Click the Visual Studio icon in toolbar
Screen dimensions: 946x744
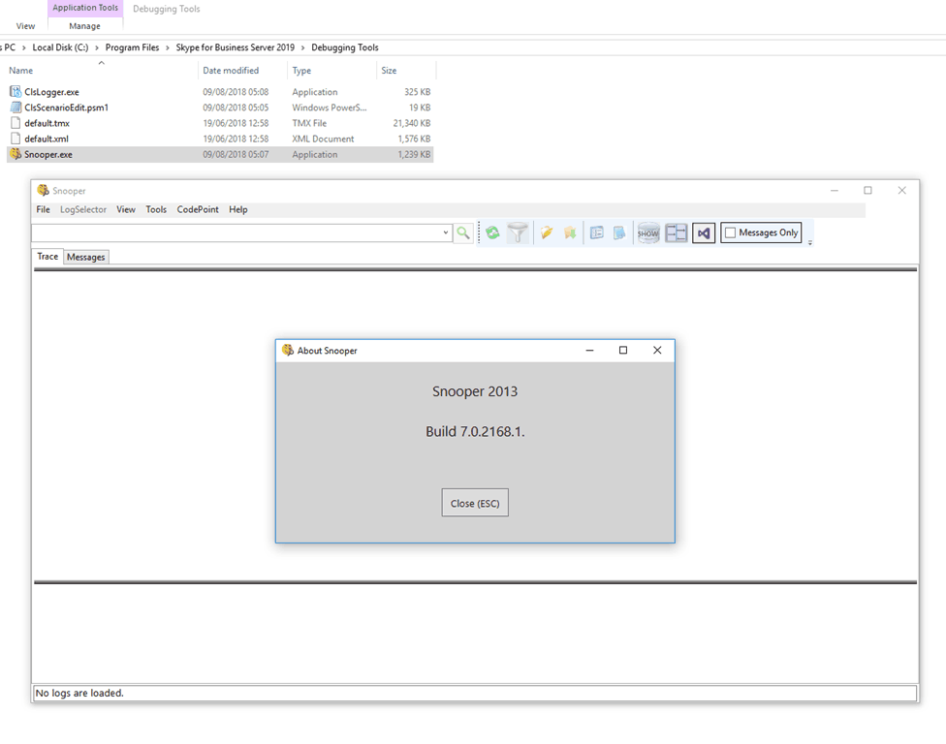[x=704, y=232]
